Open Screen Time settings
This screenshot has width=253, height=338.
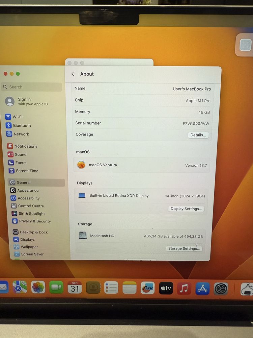[x=24, y=171]
